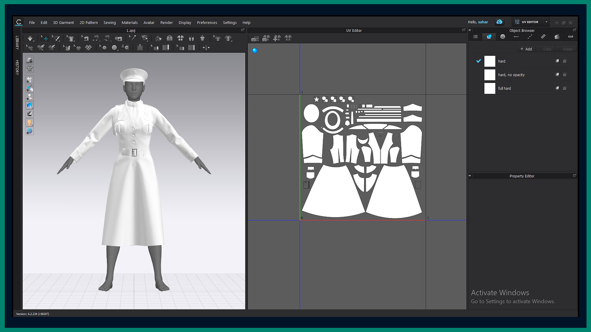591x332 pixels.
Task: Click the UV snapshot camera icon
Action: (x=255, y=38)
